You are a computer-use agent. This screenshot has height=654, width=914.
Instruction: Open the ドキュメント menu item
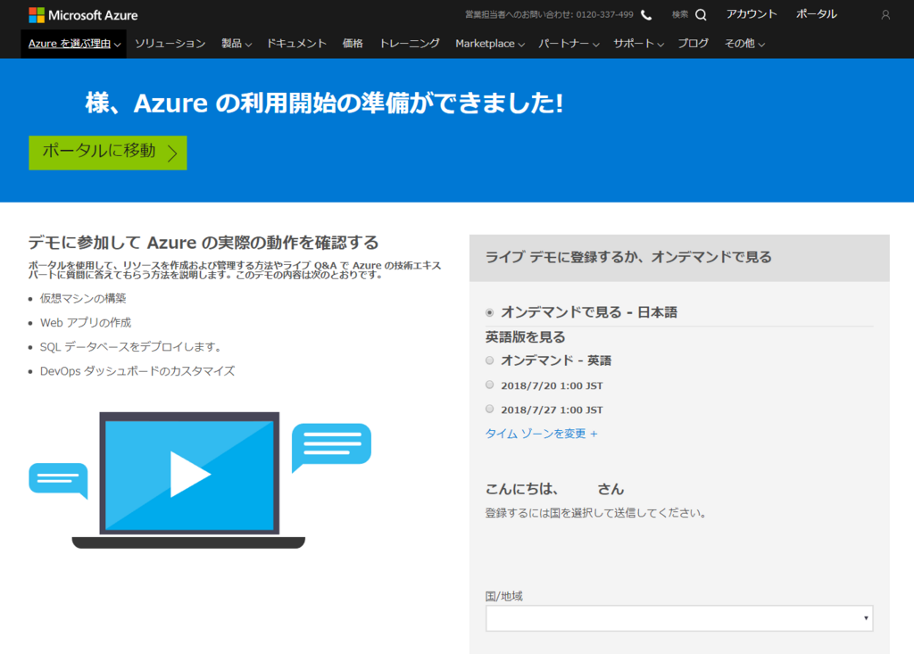coord(296,44)
